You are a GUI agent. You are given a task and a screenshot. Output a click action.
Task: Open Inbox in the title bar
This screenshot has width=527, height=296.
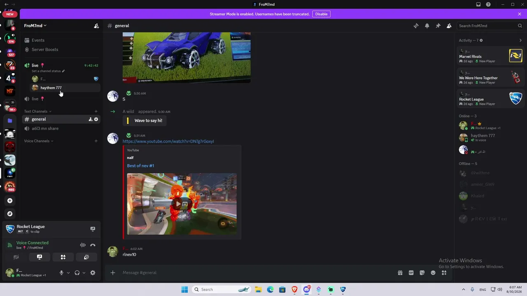478,5
